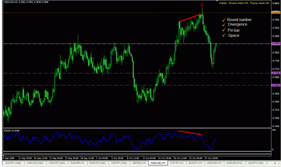The width and height of the screenshot is (281, 167).
Task: Click the 0.7885 price axis value
Action: pyautogui.click(x=276, y=36)
